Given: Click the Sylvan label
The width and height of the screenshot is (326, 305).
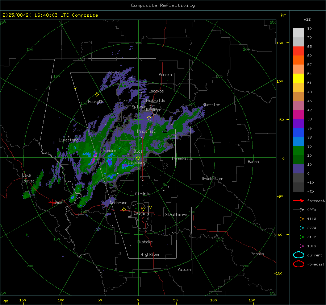Looking at the screenshot, I should click(138, 107).
